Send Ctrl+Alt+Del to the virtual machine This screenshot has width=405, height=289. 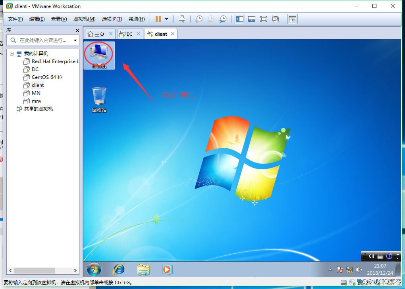pos(182,19)
